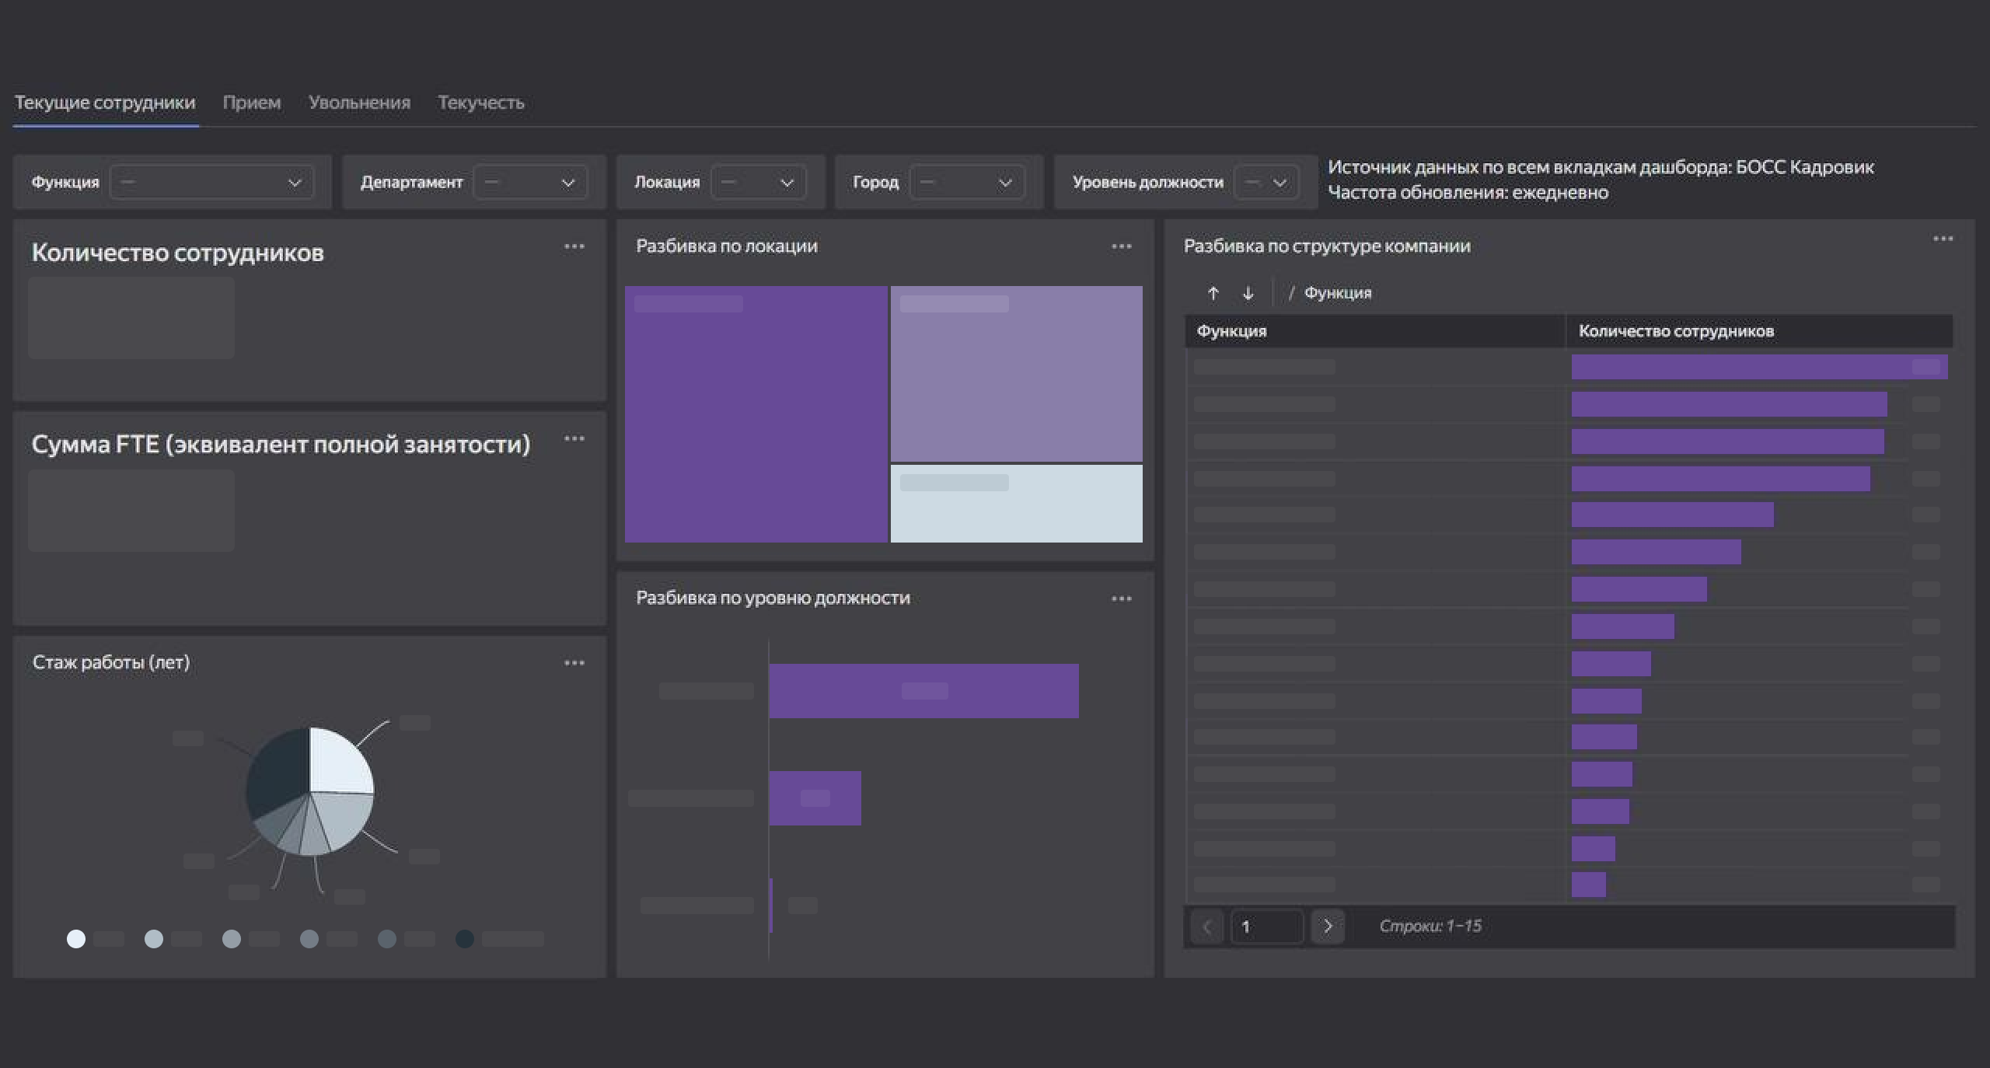The height and width of the screenshot is (1068, 1990).
Task: Open the Количество сотрудников widget three-dot menu
Action: coord(574,246)
